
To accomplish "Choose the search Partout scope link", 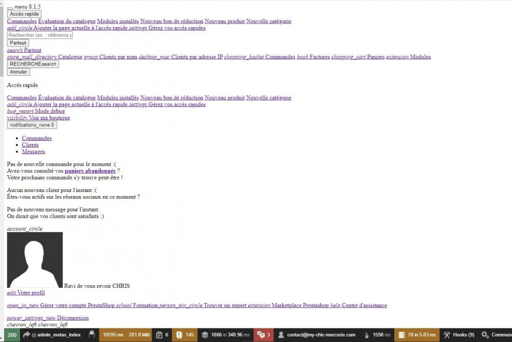I will click(x=24, y=50).
